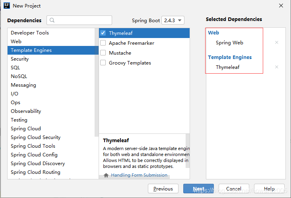Select the Messaging category
Screen dimensions: 291x198
coord(51,85)
